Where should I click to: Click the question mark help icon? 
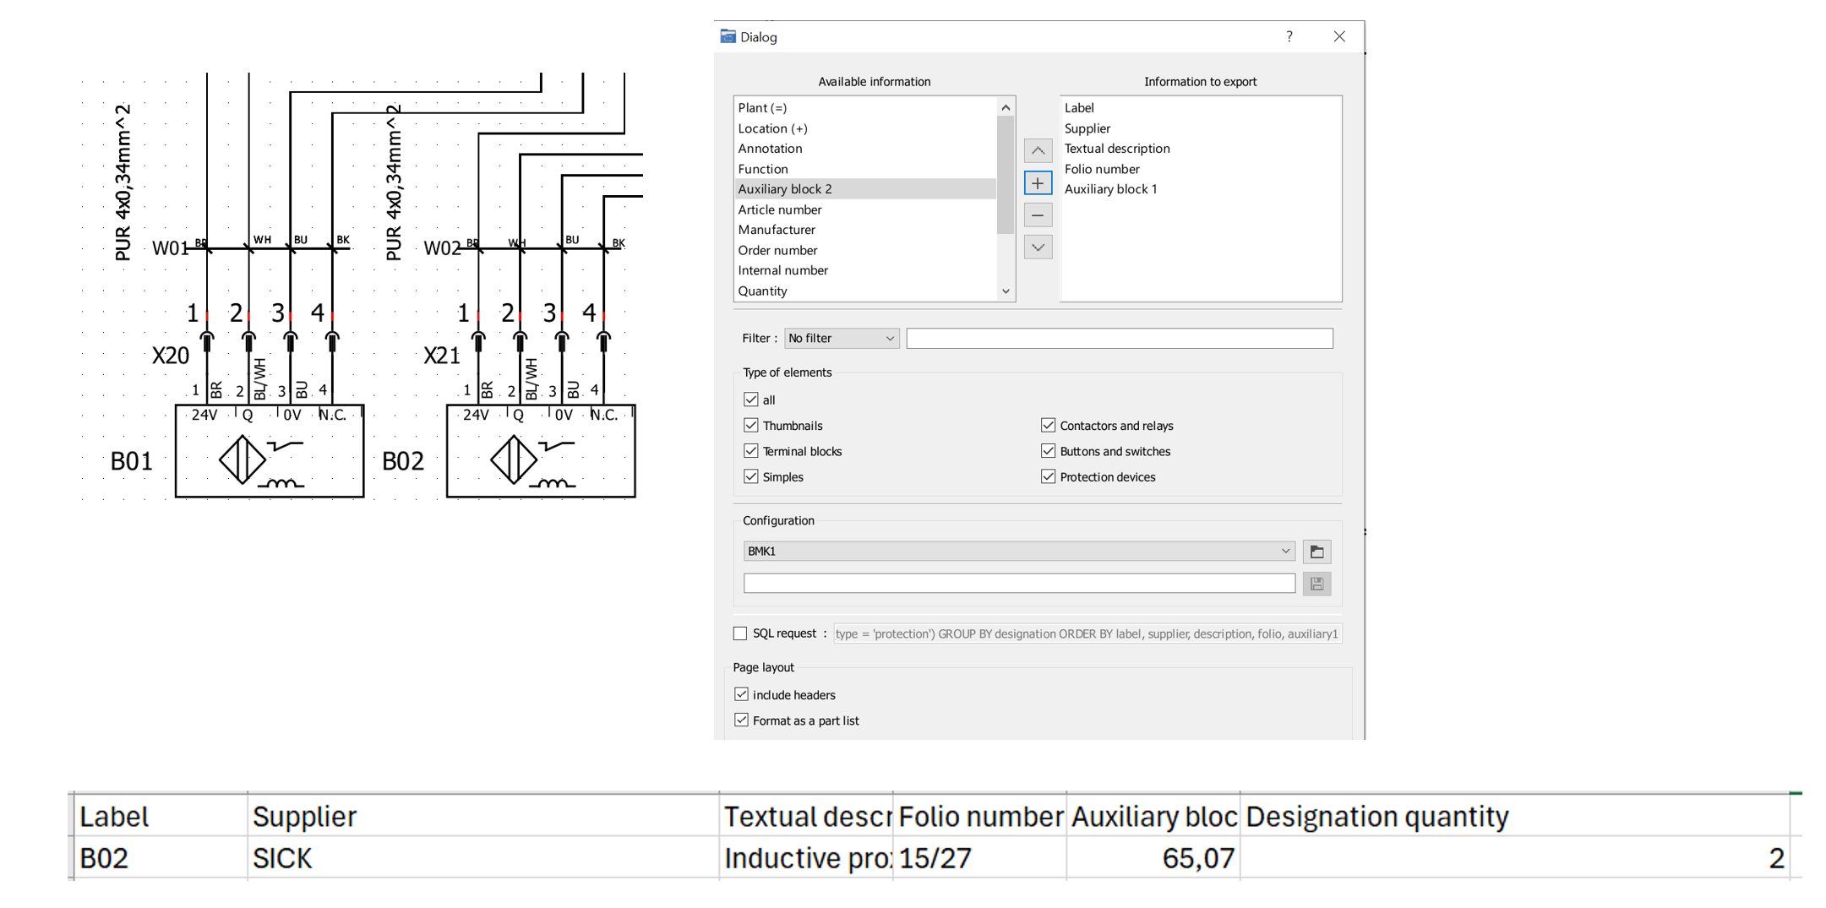coord(1289,36)
